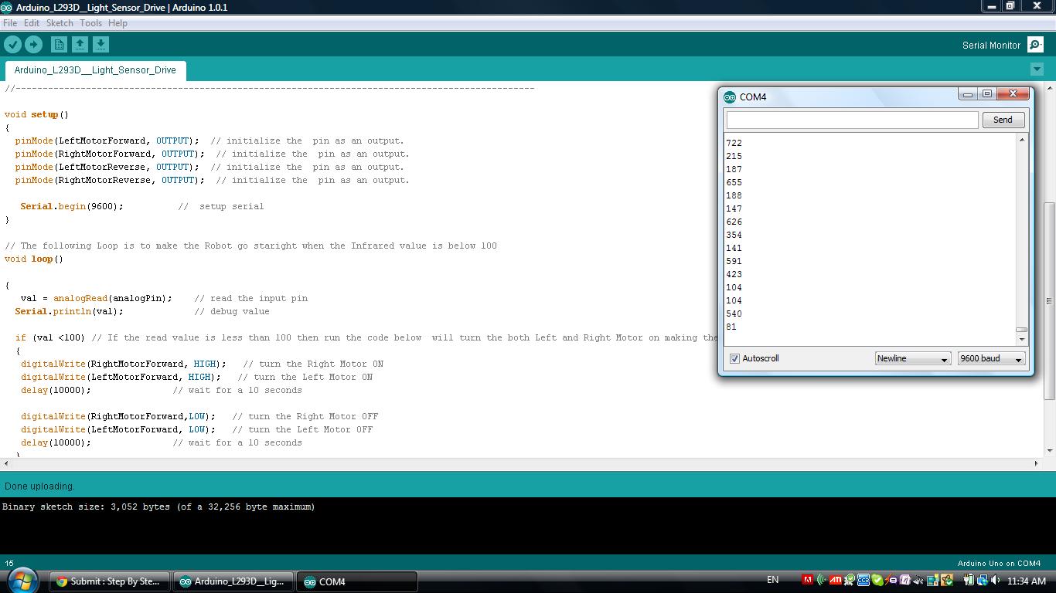Viewport: 1056px width, 593px height.
Task: Click the Verify checkmark icon
Action: coord(13,45)
